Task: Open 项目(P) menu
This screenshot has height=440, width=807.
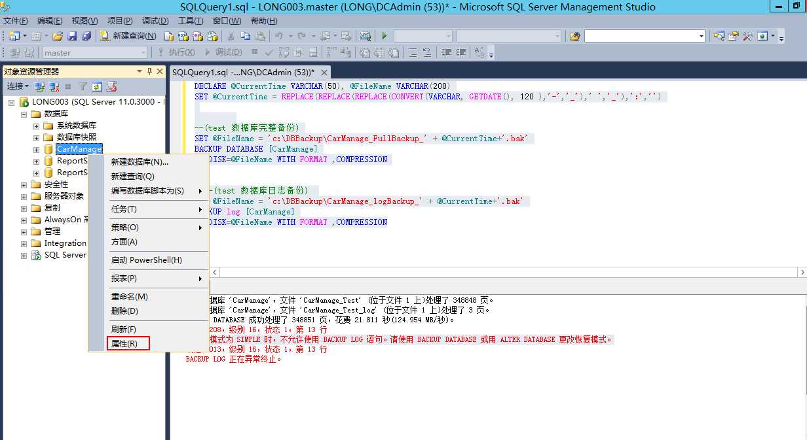Action: 120,21
